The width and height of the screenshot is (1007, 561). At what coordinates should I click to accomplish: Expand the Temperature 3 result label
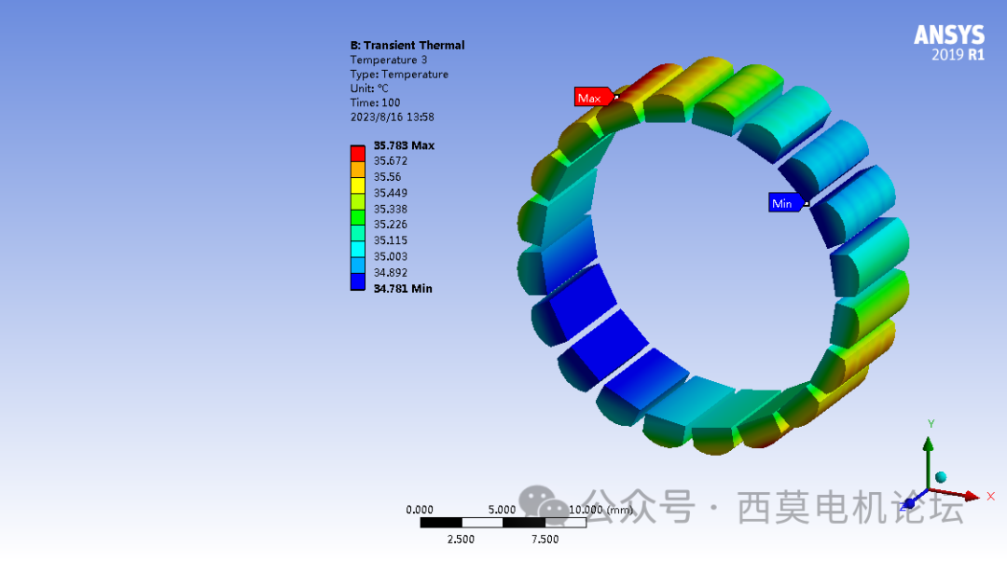click(388, 59)
